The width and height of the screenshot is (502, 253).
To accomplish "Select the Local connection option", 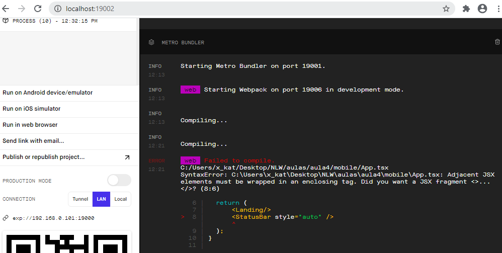I will pyautogui.click(x=120, y=199).
